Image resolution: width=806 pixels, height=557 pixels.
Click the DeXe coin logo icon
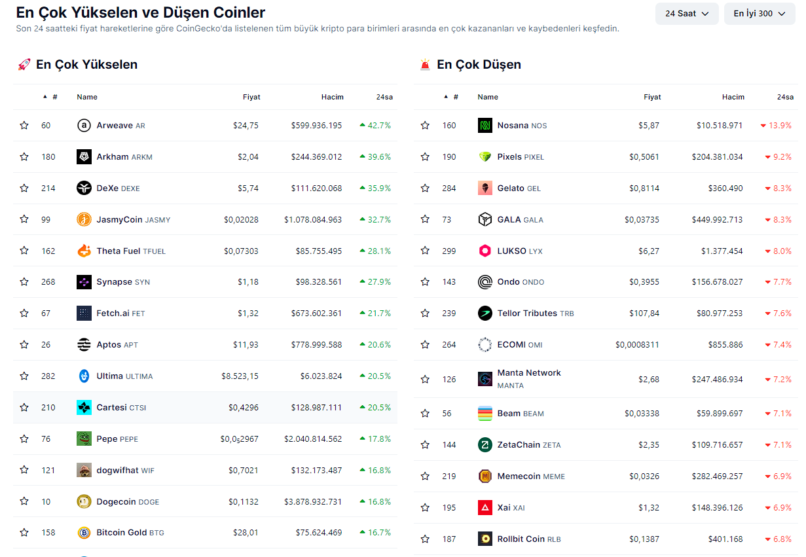click(84, 188)
